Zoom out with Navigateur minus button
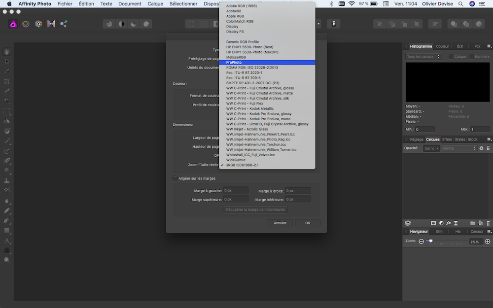 422,241
